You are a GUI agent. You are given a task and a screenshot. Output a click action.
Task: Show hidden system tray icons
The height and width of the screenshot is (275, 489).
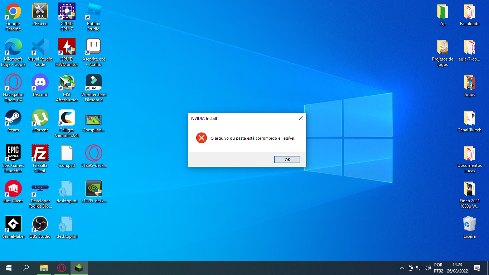(402, 268)
